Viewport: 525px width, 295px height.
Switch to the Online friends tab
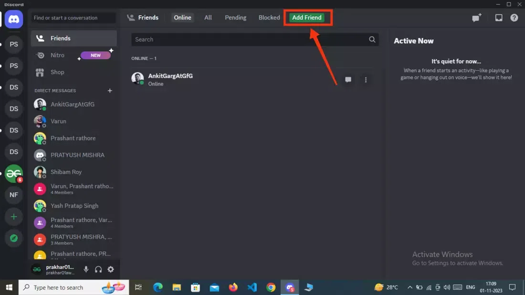182,18
